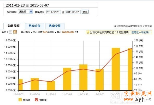The width and height of the screenshot is (154, 105).
Task: Open 查看近一年的统计 link
Action: click(141, 32)
